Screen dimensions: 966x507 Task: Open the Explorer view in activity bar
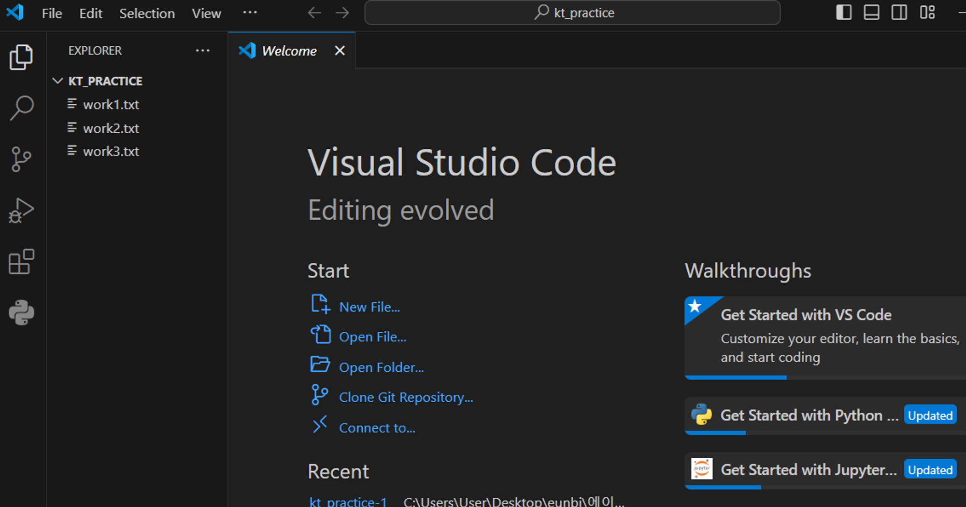tap(21, 57)
